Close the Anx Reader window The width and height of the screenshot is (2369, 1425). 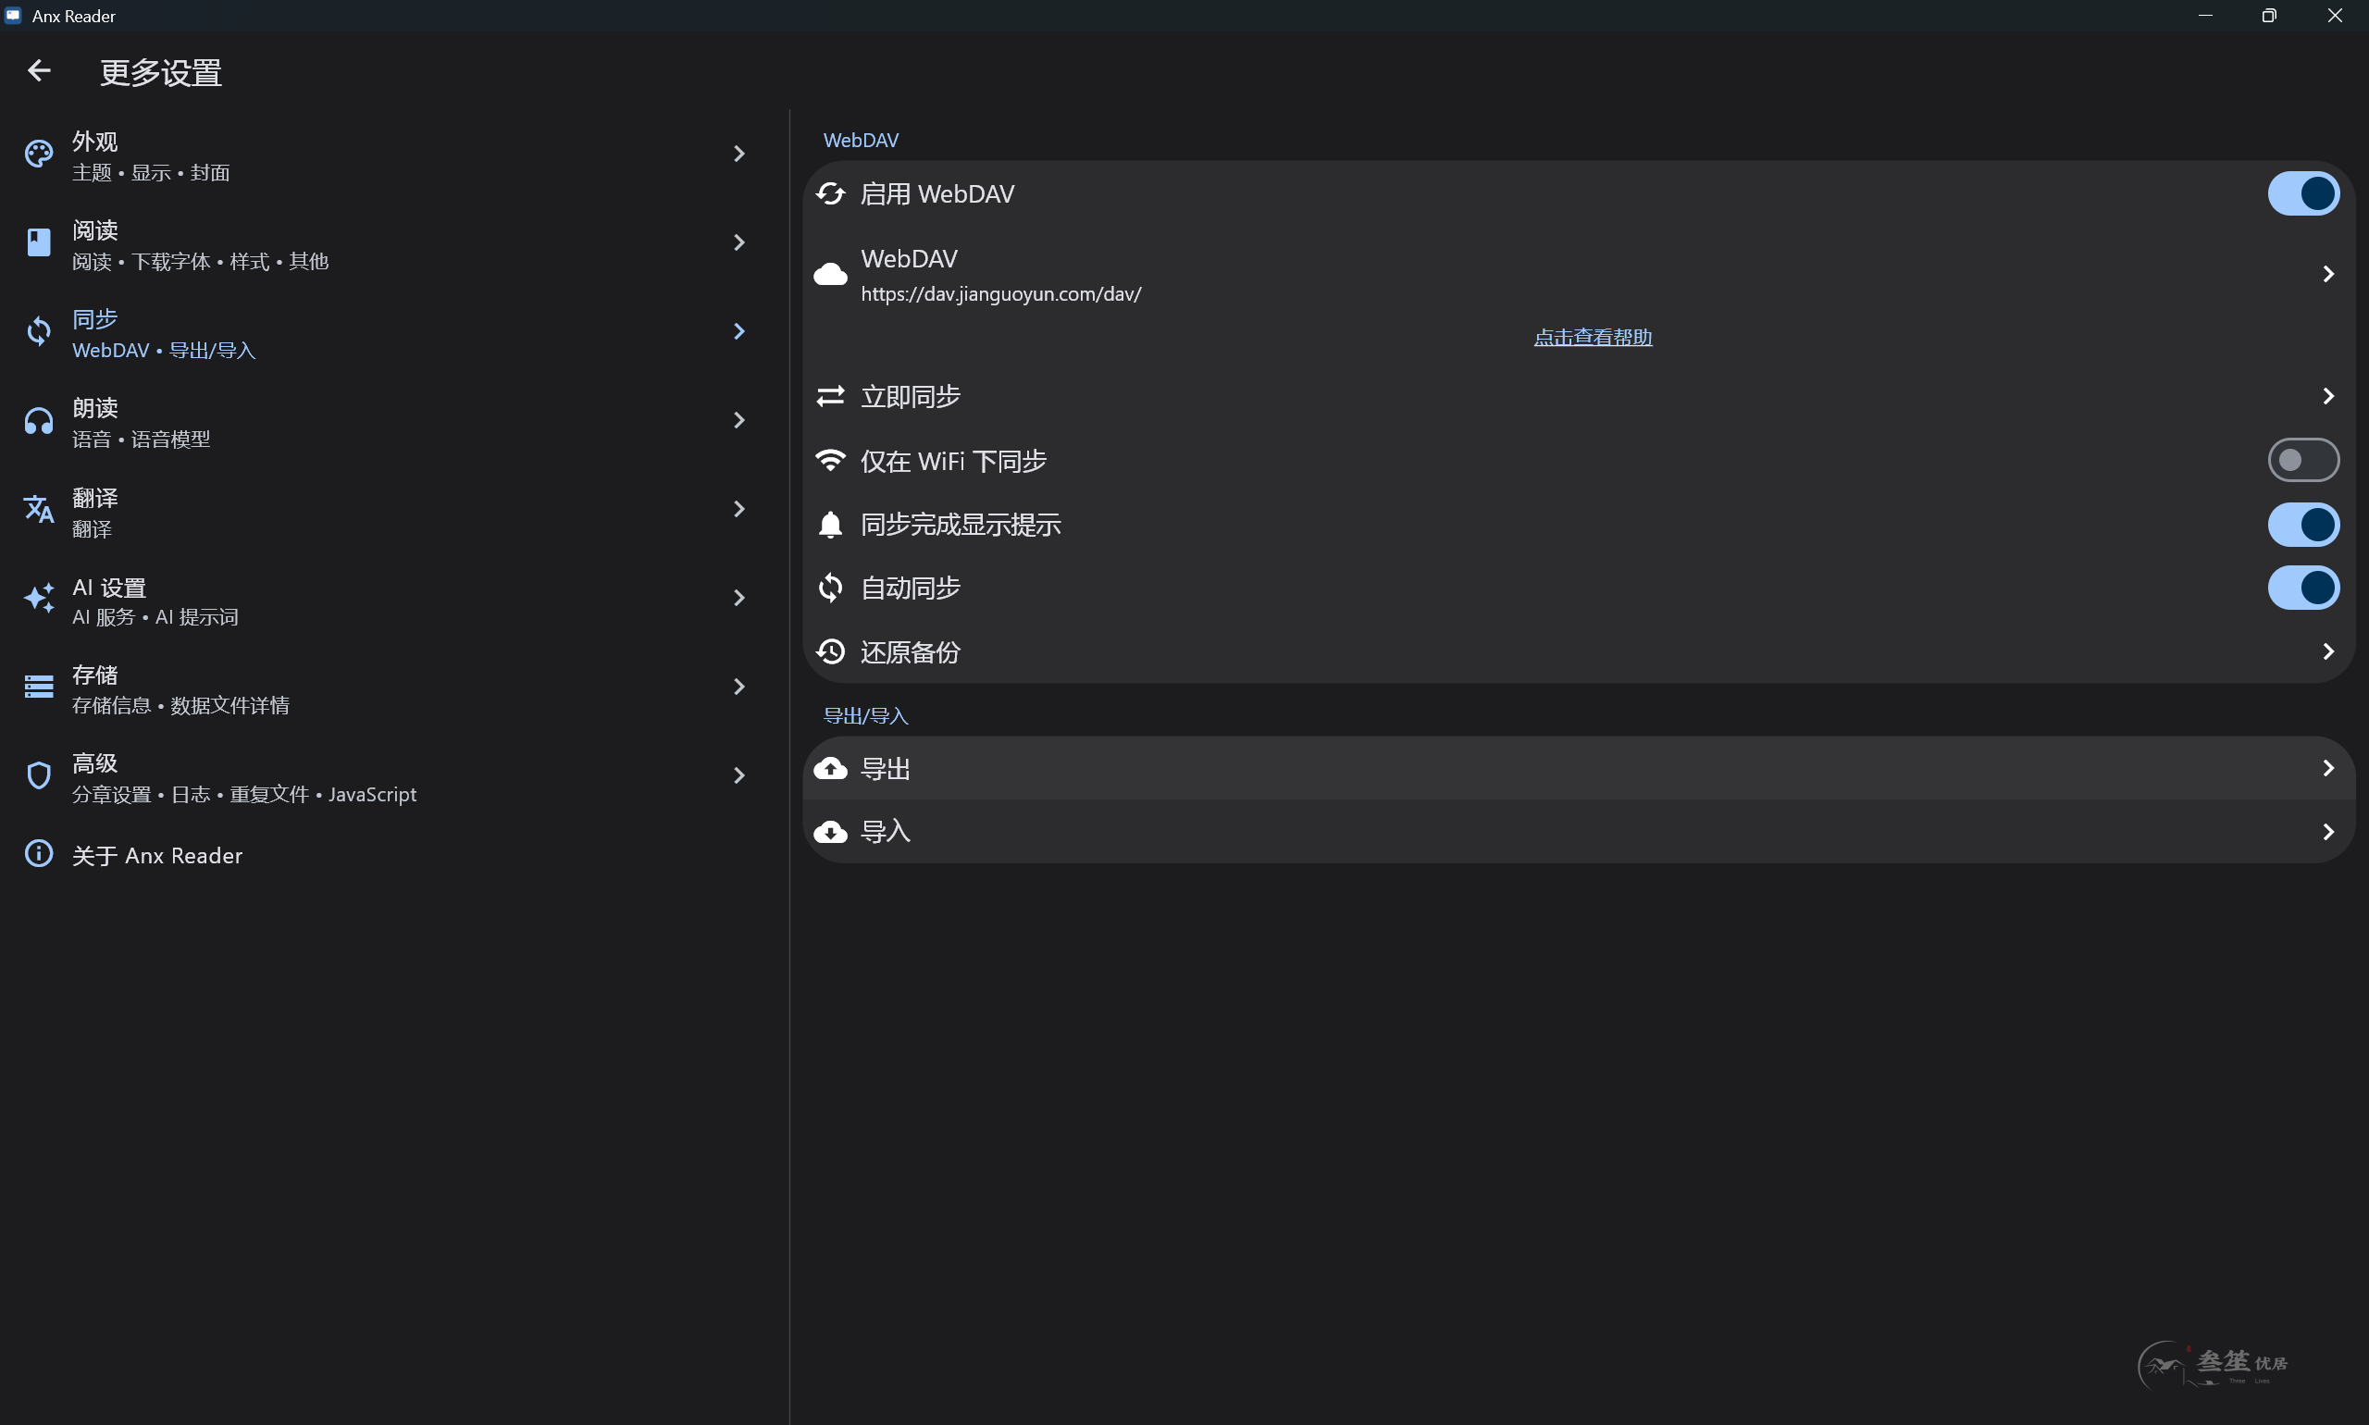point(2335,16)
